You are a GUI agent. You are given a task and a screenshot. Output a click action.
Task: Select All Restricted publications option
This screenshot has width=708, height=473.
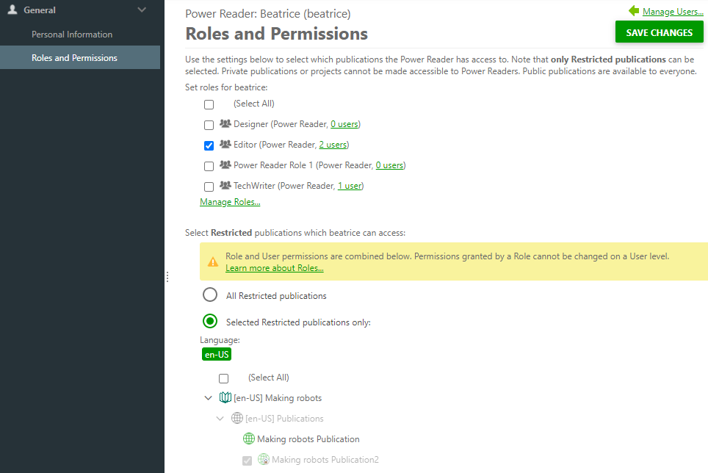point(210,295)
